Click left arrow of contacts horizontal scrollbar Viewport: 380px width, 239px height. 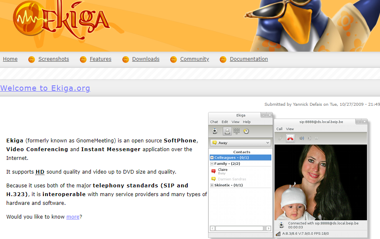(x=213, y=228)
